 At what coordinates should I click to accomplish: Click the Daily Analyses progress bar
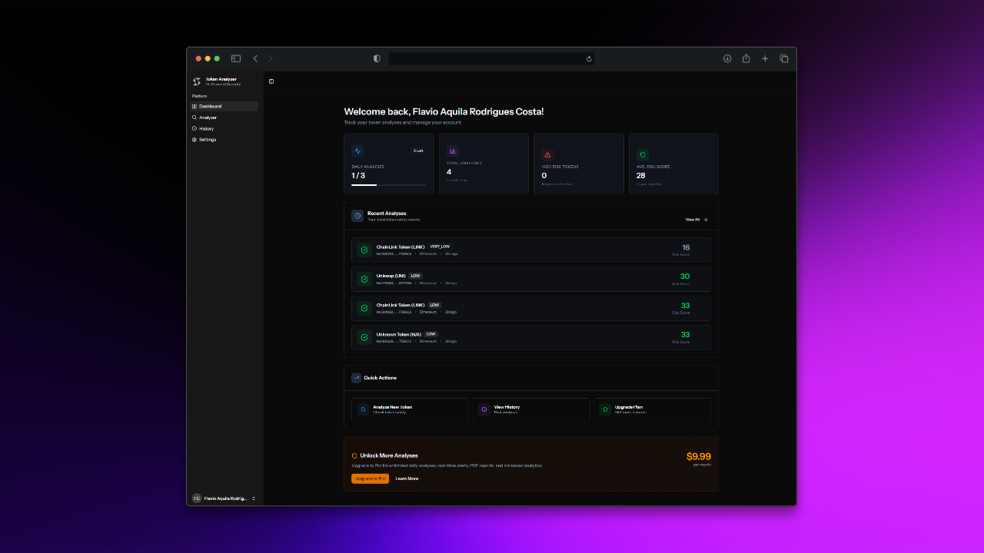[388, 185]
